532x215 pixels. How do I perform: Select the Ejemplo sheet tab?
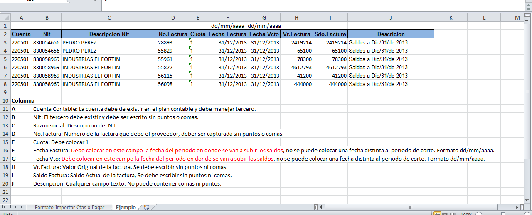pyautogui.click(x=126, y=207)
